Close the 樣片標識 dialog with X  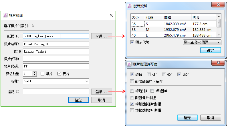[x=111, y=15]
